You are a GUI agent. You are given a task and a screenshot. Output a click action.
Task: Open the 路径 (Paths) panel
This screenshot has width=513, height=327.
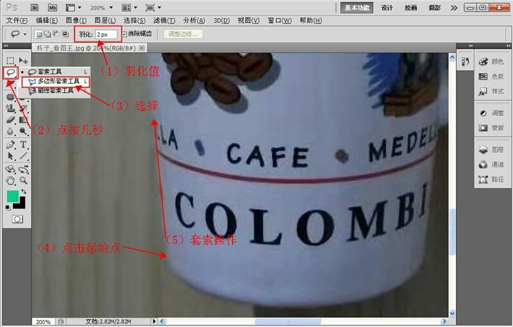click(x=491, y=179)
